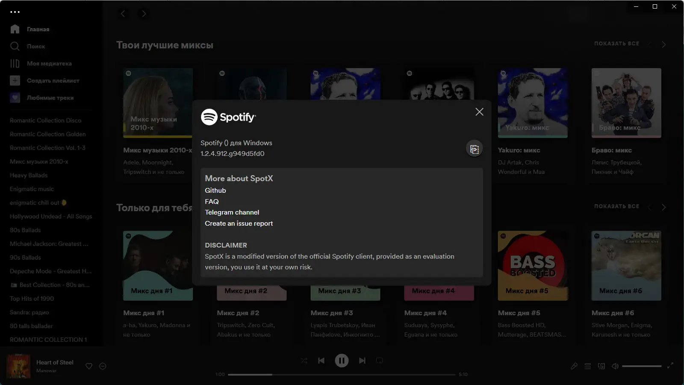
Task: Open the Github link
Action: pos(215,190)
